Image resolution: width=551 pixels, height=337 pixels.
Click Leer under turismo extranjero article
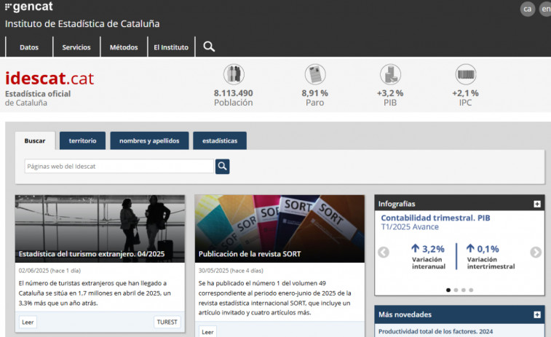pos(28,322)
